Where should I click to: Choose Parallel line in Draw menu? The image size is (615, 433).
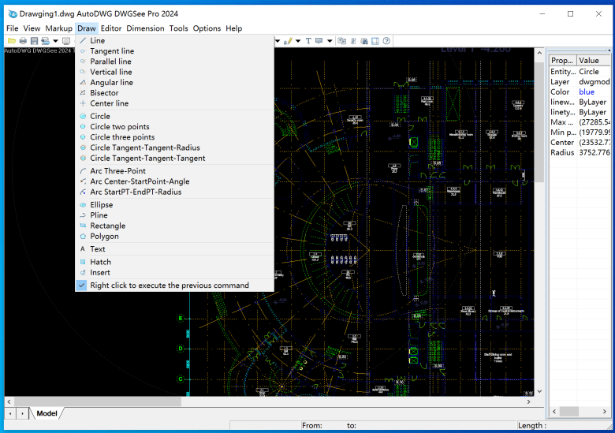(174, 62)
